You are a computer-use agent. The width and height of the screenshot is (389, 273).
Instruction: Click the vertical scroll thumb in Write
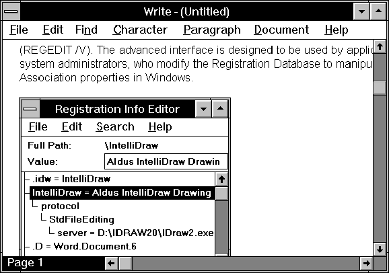[x=380, y=88]
